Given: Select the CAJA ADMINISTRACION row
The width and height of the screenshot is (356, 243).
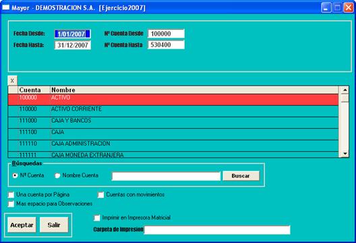Looking at the screenshot, I should click(173, 146).
